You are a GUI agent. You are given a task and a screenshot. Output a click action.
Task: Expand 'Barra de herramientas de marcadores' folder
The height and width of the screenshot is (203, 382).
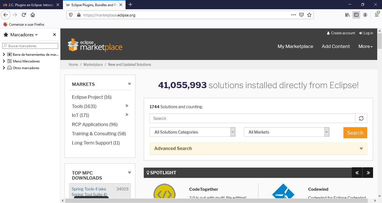click(x=4, y=54)
